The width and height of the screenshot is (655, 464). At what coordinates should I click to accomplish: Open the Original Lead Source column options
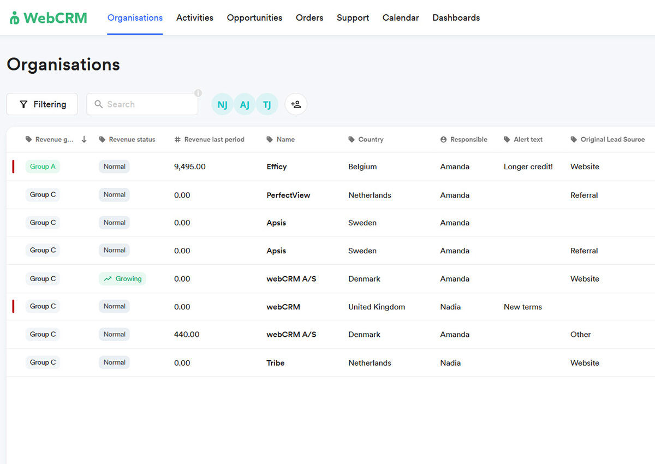[608, 139]
